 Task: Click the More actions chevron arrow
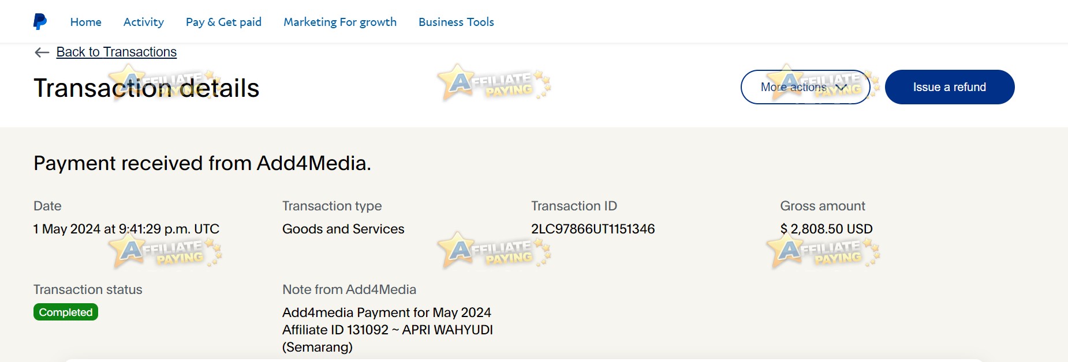tap(841, 88)
